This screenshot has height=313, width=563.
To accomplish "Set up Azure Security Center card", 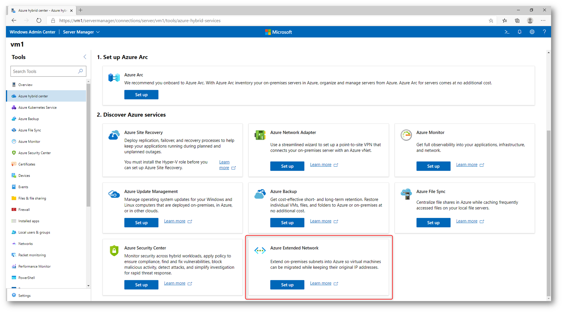I will (x=141, y=285).
